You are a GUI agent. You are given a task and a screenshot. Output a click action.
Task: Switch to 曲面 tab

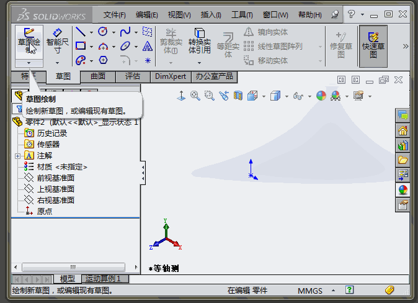pos(98,76)
